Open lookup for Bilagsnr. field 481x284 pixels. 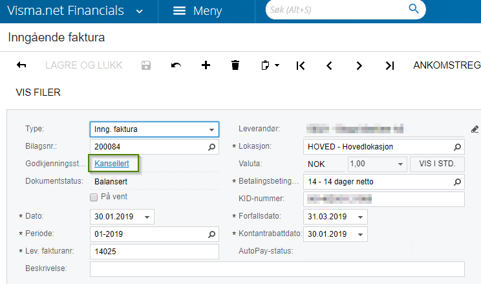pos(211,147)
